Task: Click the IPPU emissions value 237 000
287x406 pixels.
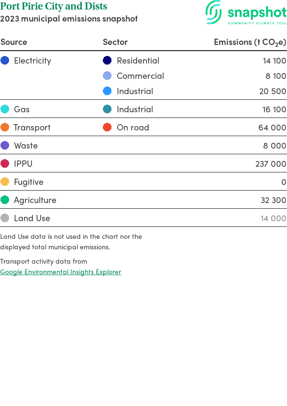Action: 271,164
